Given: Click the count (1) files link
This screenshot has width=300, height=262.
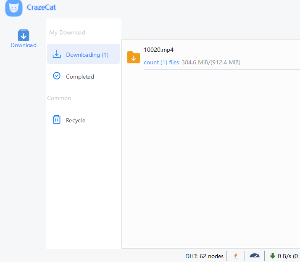Looking at the screenshot, I should (x=161, y=62).
